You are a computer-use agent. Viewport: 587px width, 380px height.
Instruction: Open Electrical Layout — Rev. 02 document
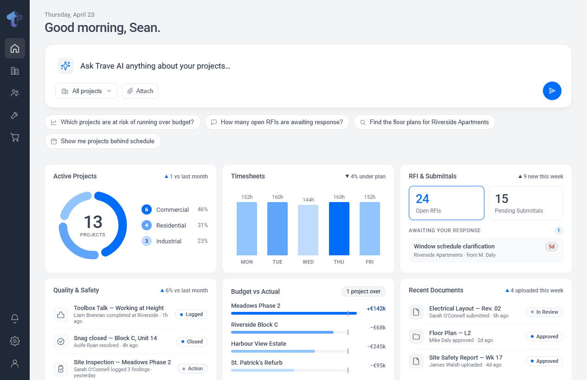486,312
